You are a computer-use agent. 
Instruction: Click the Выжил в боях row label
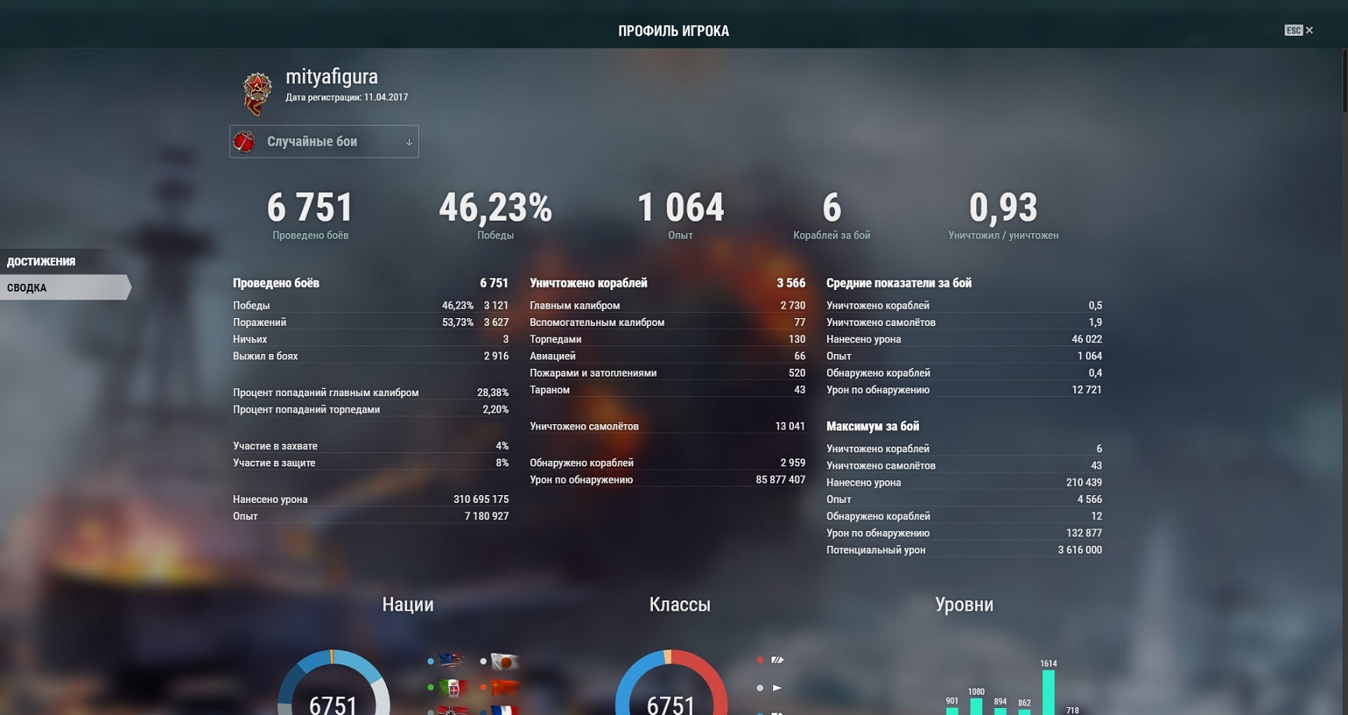[x=265, y=356]
